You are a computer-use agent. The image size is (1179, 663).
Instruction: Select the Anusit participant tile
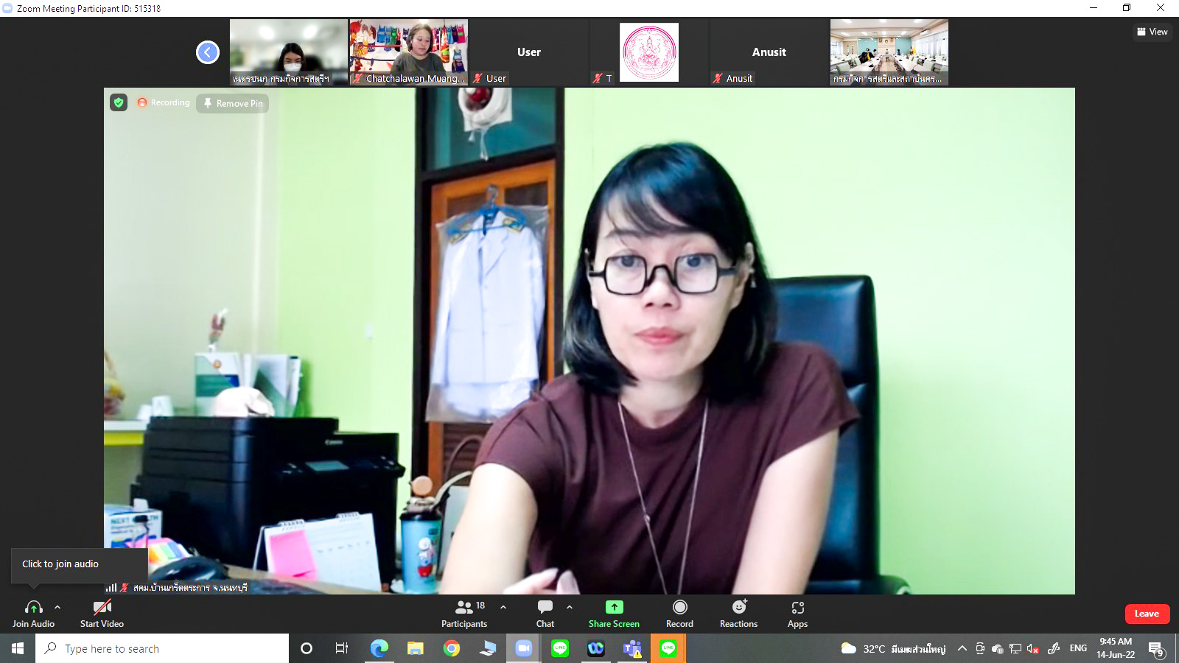[x=769, y=52]
